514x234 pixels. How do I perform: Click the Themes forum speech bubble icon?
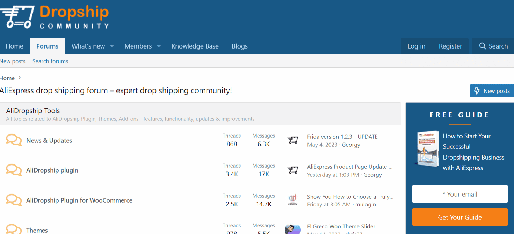[14, 229]
